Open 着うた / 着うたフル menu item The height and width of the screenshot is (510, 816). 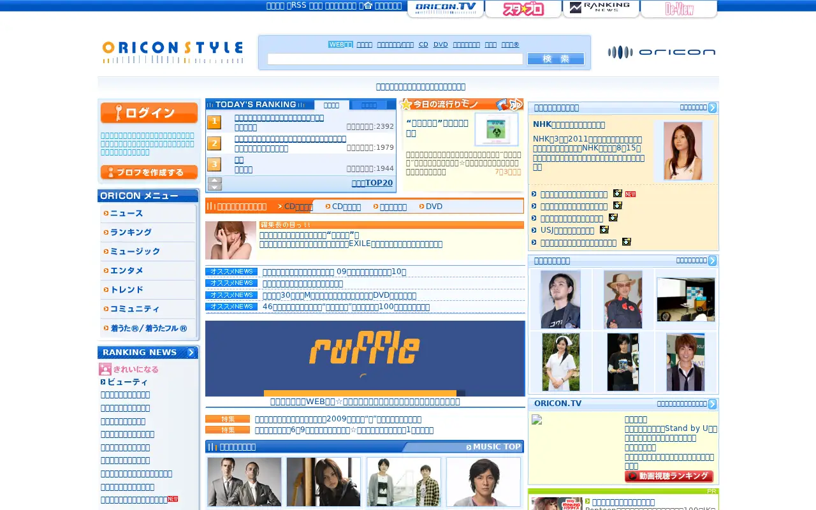pyautogui.click(x=148, y=328)
